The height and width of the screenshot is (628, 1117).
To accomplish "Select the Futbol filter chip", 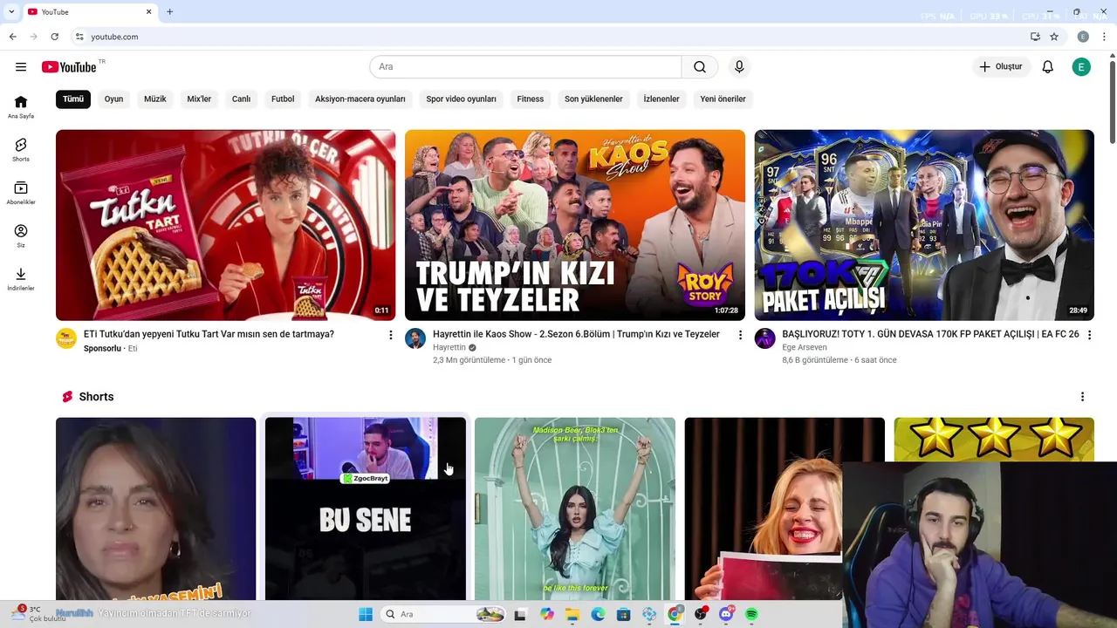I will point(283,99).
